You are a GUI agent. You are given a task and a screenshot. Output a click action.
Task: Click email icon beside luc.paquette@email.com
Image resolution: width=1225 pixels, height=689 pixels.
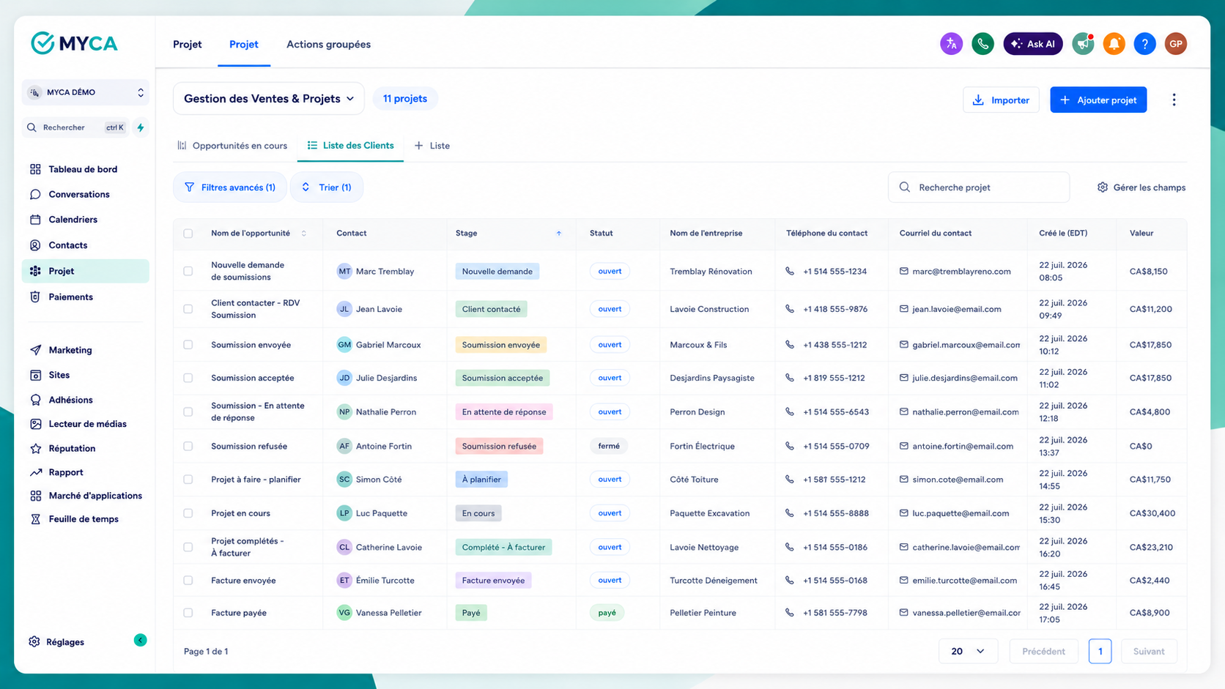coord(904,513)
